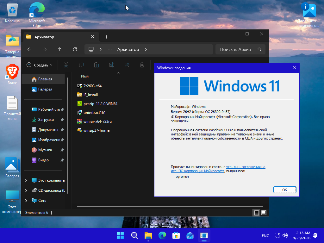
Task: Select the 7z2603-x64 file
Action: pos(89,86)
